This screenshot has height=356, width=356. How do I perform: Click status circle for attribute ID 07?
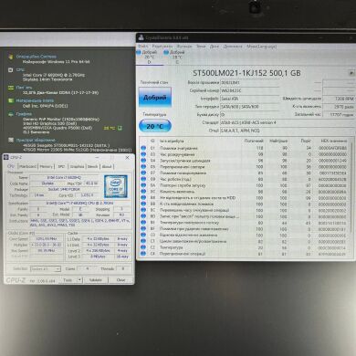tap(143, 173)
